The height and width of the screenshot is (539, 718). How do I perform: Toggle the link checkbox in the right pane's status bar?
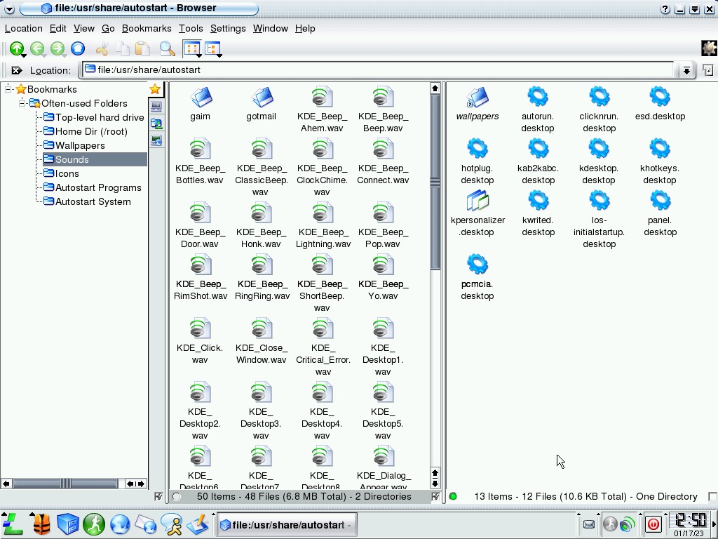(x=712, y=496)
